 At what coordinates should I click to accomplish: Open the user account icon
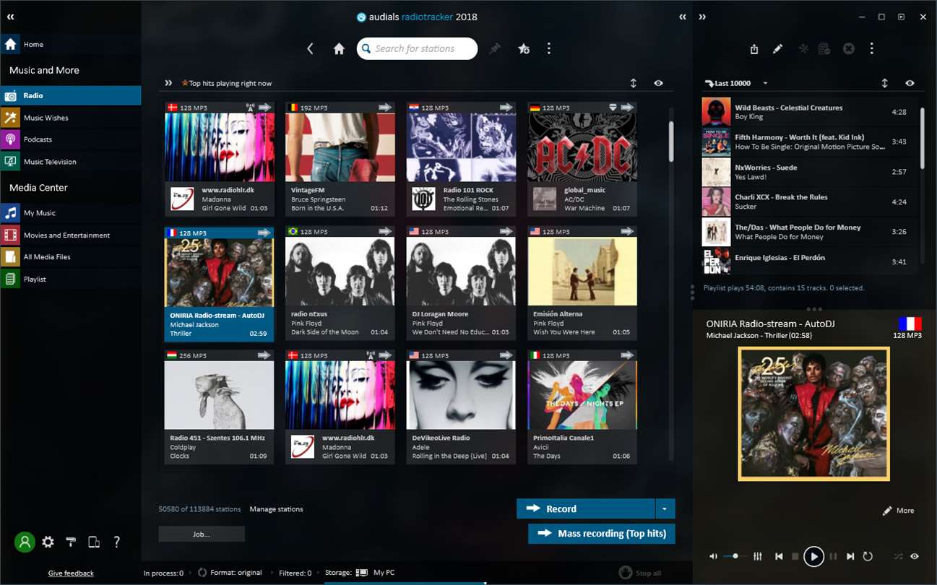tap(25, 542)
